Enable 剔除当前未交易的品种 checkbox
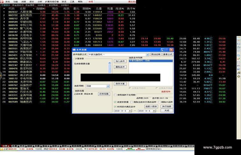Screen dimensions: 241x155 point(132,102)
